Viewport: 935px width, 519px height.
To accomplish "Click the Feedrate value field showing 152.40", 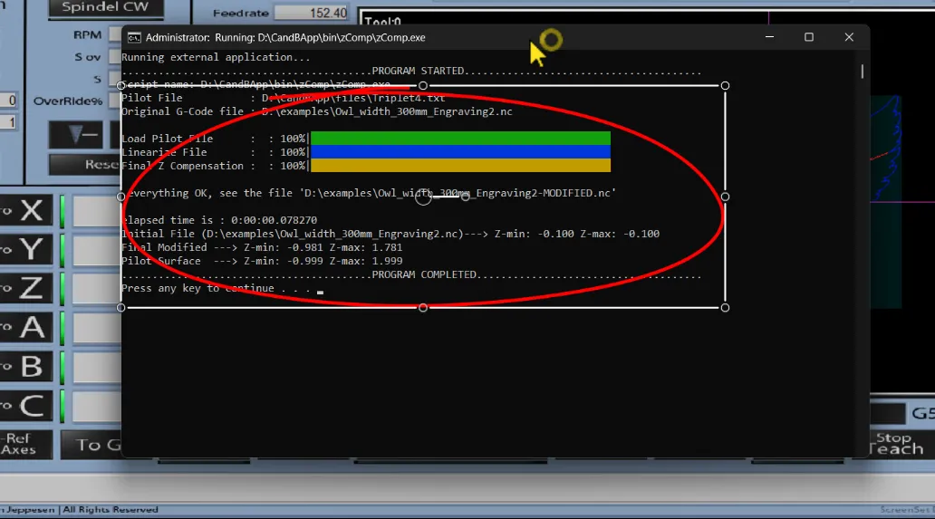I will point(312,13).
